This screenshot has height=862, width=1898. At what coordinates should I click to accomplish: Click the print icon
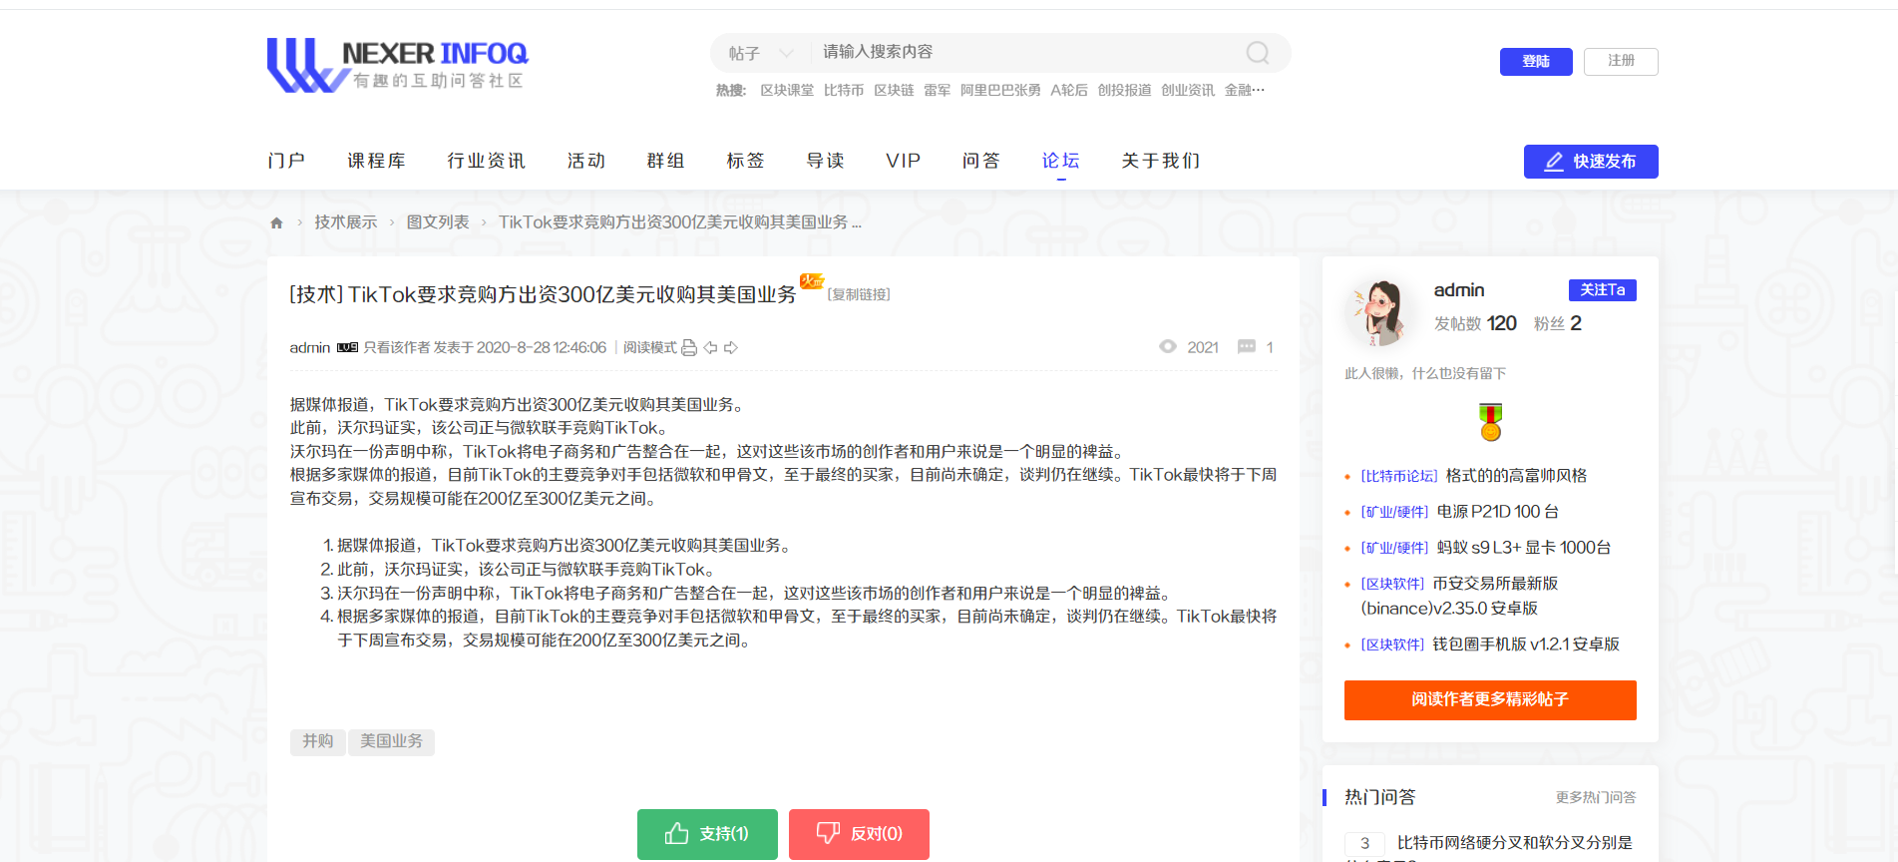(689, 347)
